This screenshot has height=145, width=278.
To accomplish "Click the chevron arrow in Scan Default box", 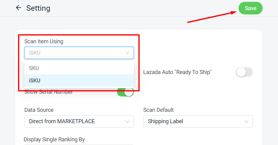I will point(246,122).
